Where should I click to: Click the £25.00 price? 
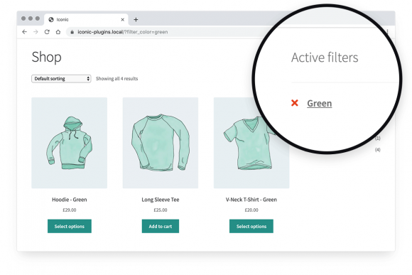click(x=161, y=210)
